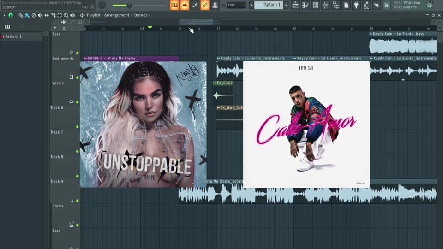
Task: Click the Drums track header label
Action: [x=58, y=206]
